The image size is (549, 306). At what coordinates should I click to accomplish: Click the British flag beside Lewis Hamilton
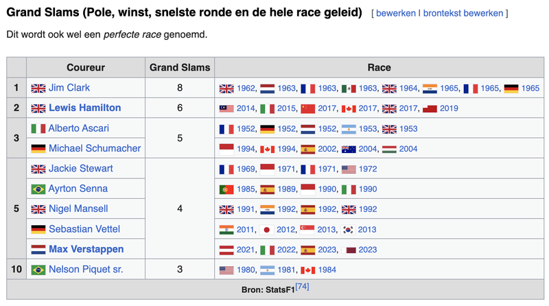38,108
